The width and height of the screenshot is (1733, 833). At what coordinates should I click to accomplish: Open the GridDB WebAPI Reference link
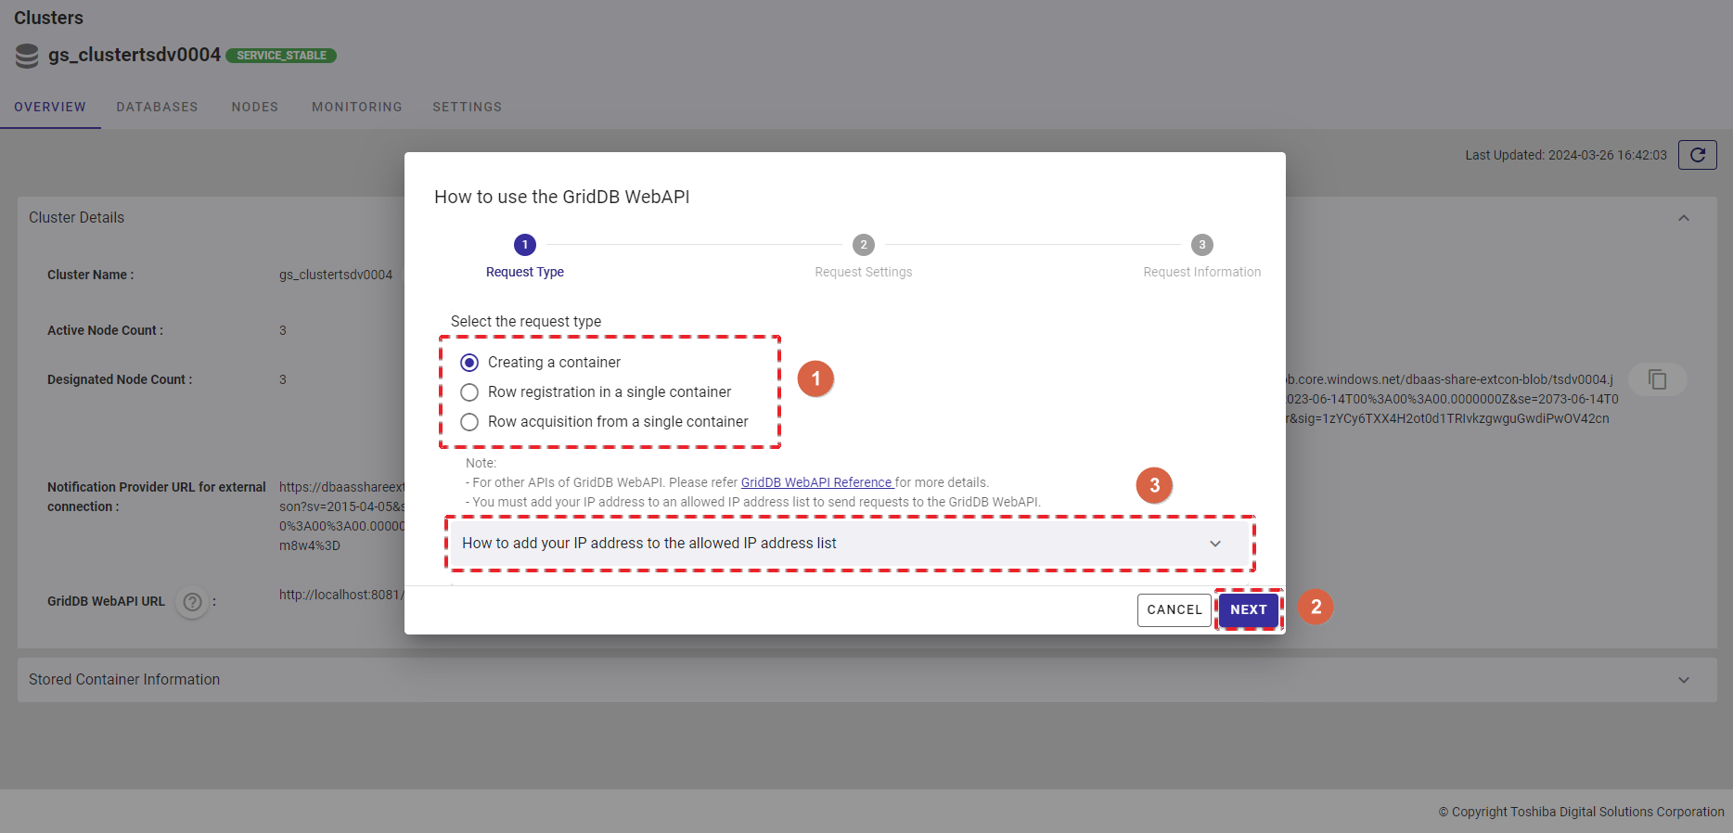pyautogui.click(x=815, y=482)
